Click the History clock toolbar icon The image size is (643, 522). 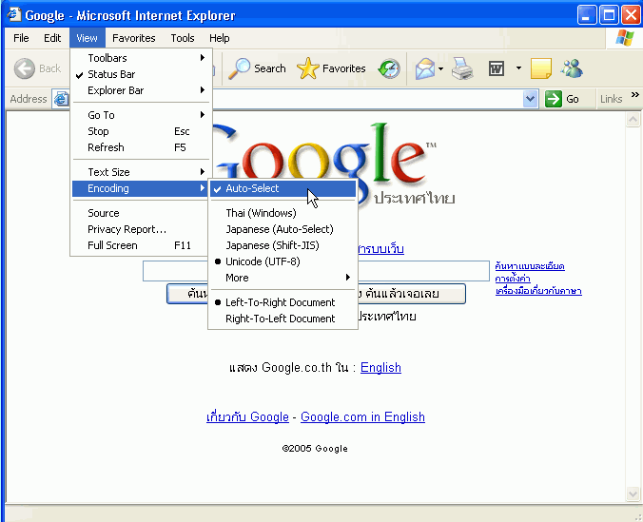click(x=390, y=68)
